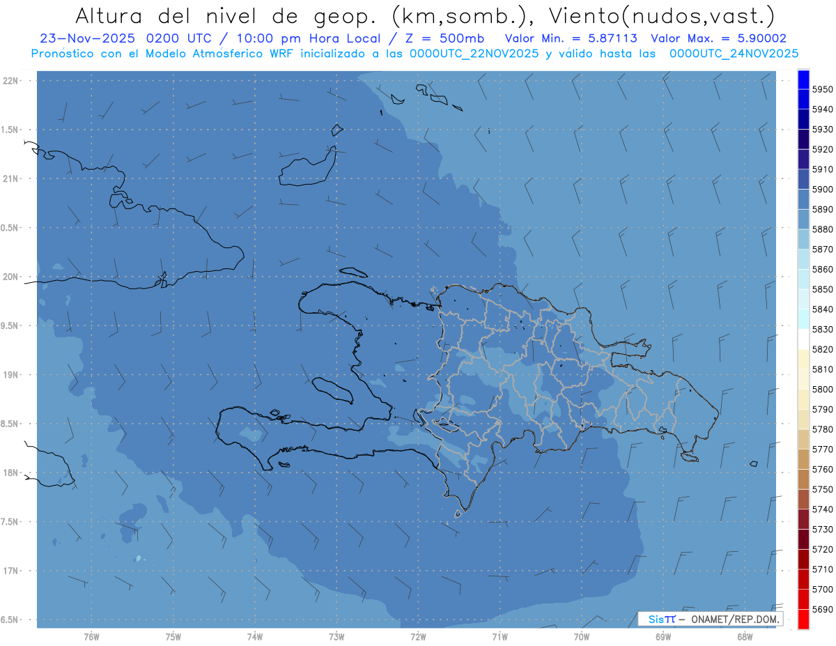Click the "5690" colorbar value

pyautogui.click(x=822, y=609)
